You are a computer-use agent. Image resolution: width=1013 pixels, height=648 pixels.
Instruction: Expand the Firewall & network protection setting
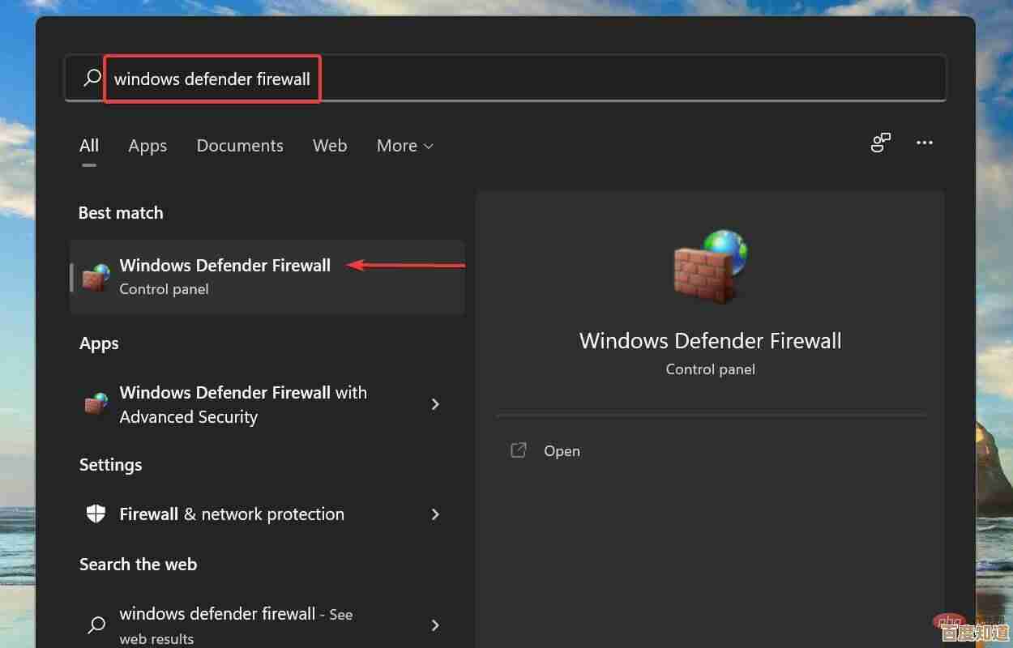tap(435, 514)
